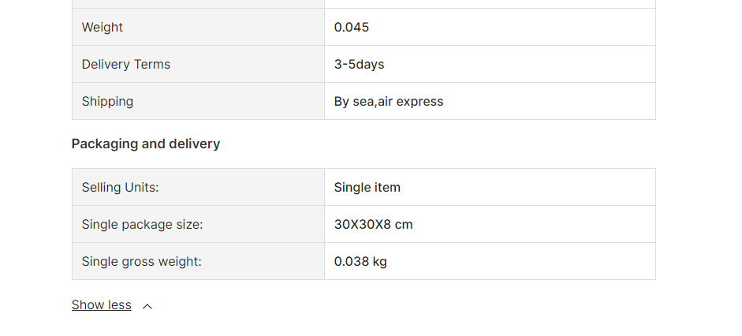
Task: Click the Packaging and delivery heading
Action: [146, 144]
